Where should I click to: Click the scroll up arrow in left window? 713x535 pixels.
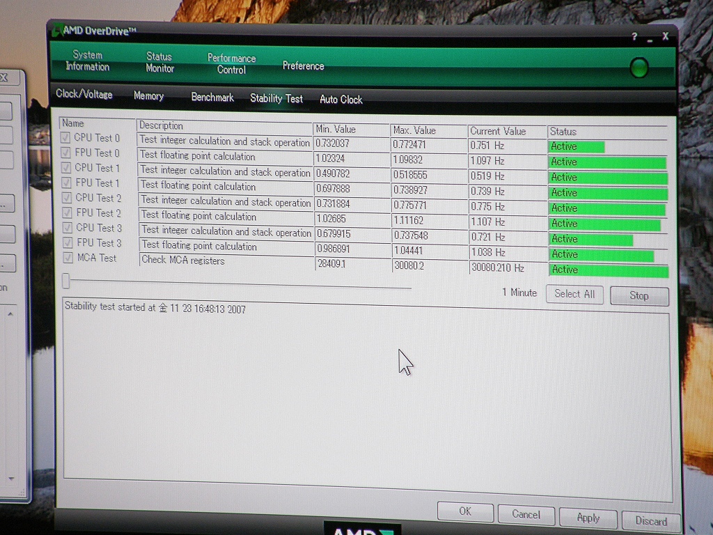(x=10, y=314)
